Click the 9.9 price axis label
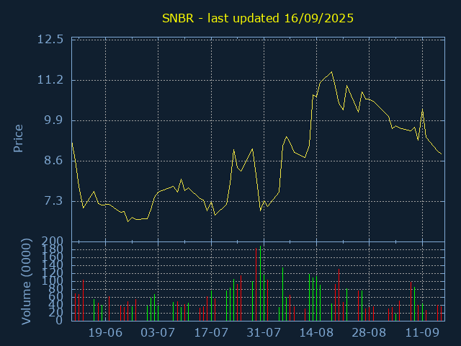Viewport: 461px width, 346px height. click(54, 120)
